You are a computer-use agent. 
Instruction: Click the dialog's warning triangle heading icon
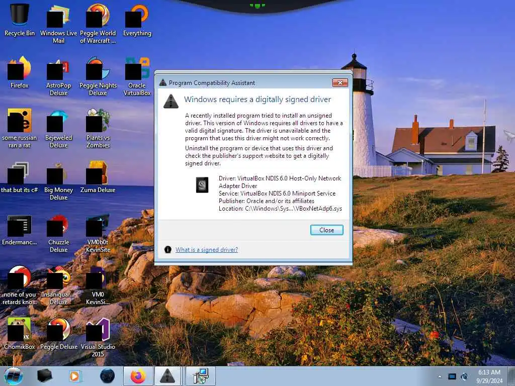tap(171, 101)
